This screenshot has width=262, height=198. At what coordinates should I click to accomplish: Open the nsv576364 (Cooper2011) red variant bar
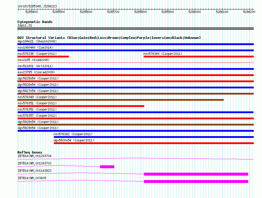[x=199, y=57]
